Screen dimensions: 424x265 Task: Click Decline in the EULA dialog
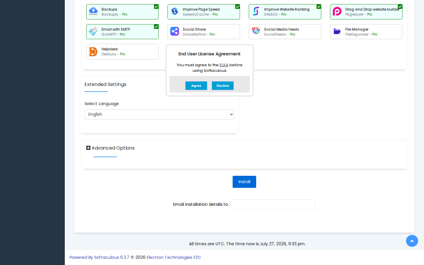pos(223,86)
